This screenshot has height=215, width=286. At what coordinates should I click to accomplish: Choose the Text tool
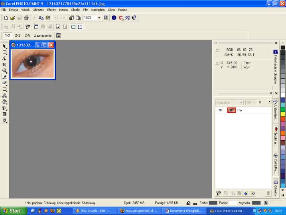click(4, 96)
